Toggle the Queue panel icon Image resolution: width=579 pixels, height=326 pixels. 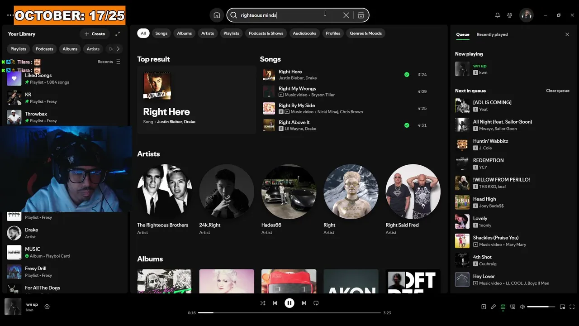point(503,307)
